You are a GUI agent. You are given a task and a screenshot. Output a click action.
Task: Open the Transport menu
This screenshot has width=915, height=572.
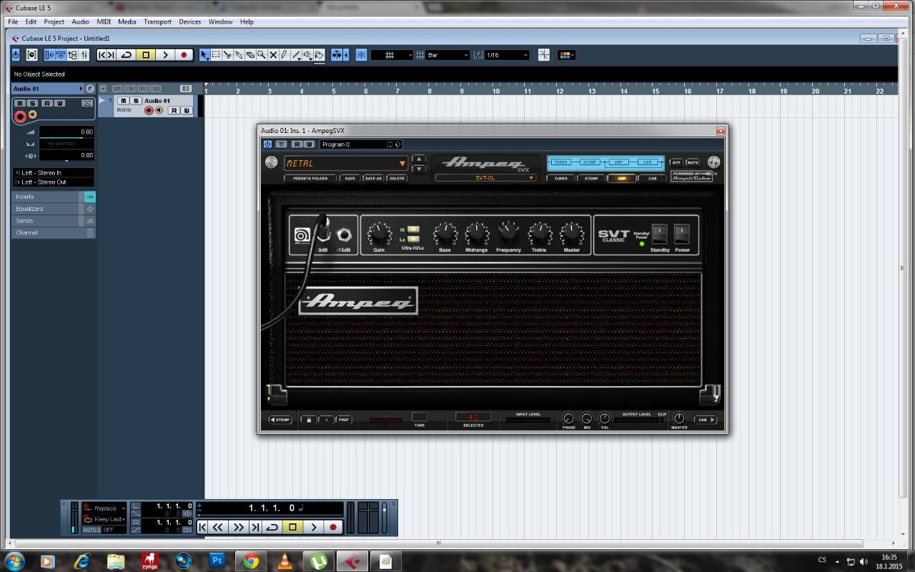coord(157,22)
